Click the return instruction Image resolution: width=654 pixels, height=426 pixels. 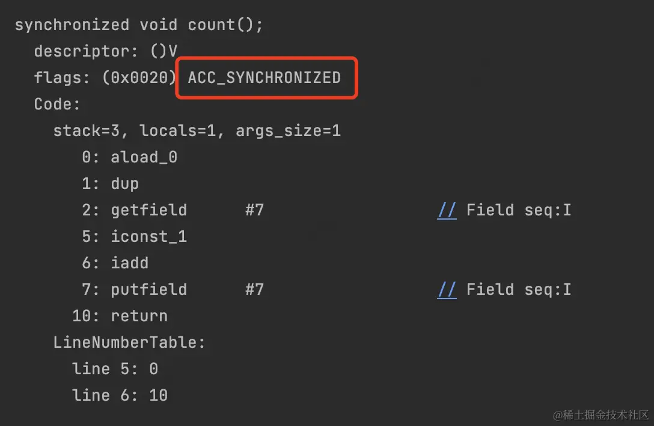tap(139, 316)
